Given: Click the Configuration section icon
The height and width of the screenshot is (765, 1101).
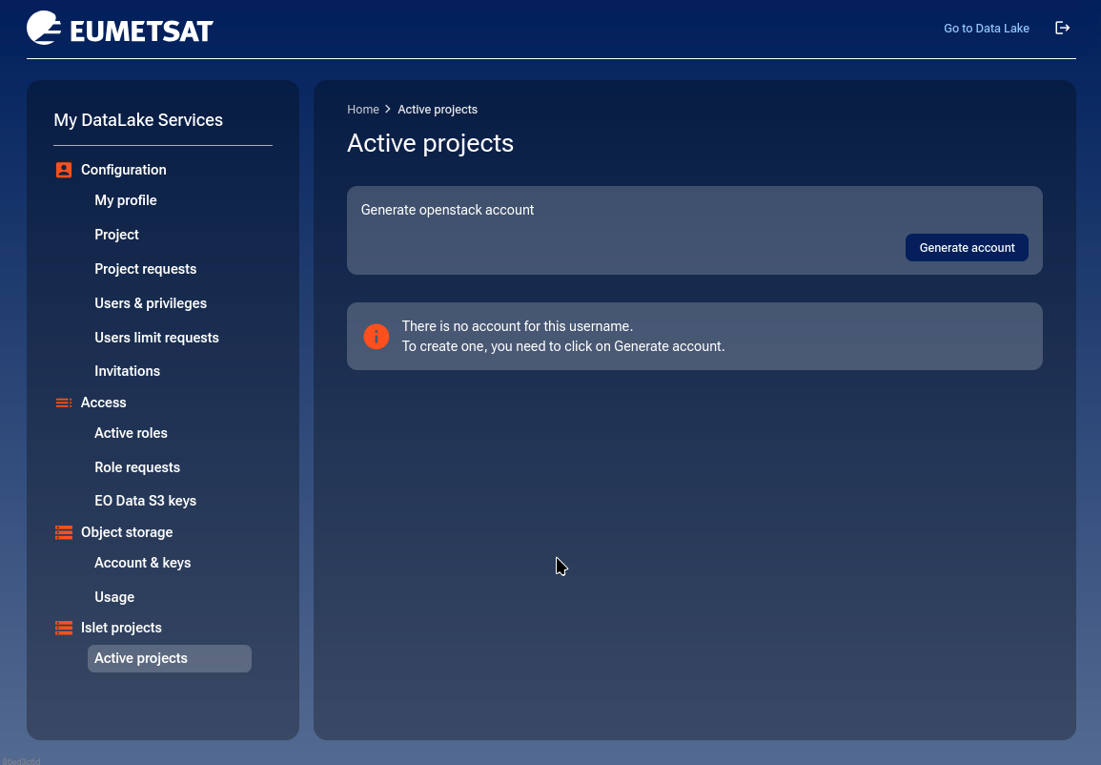Looking at the screenshot, I should [64, 170].
